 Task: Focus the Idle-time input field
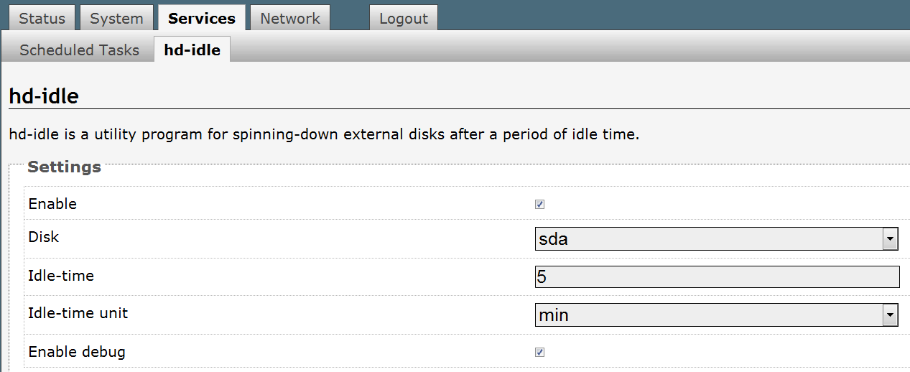[716, 276]
